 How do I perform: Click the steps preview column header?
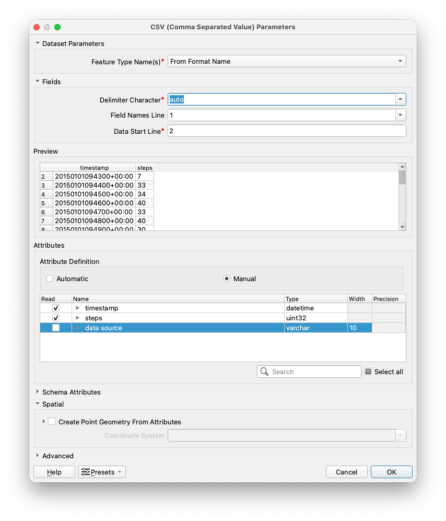[145, 167]
